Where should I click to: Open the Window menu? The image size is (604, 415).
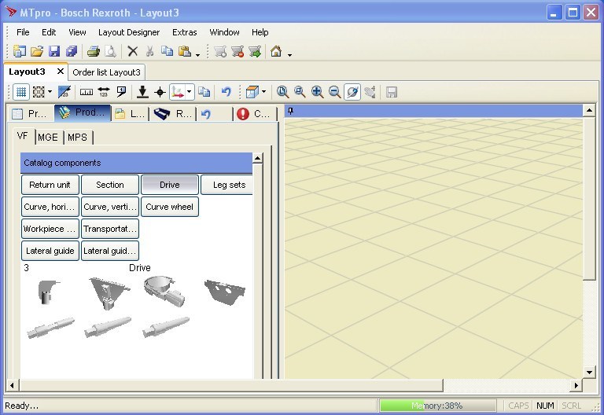225,32
